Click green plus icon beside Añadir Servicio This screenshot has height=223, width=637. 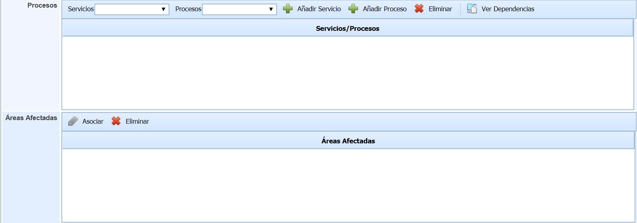pyautogui.click(x=288, y=9)
